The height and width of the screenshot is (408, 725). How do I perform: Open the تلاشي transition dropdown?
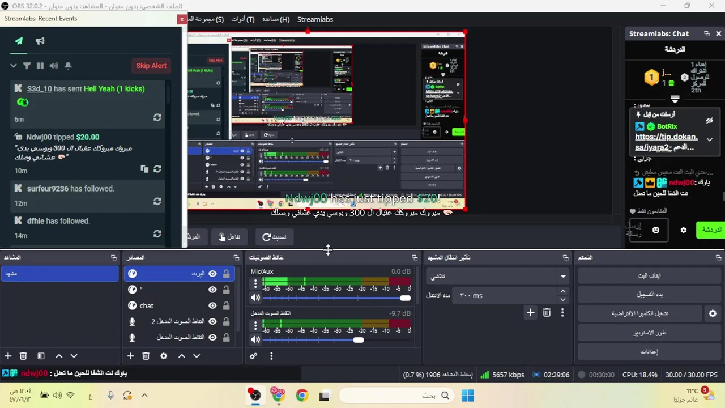click(498, 277)
